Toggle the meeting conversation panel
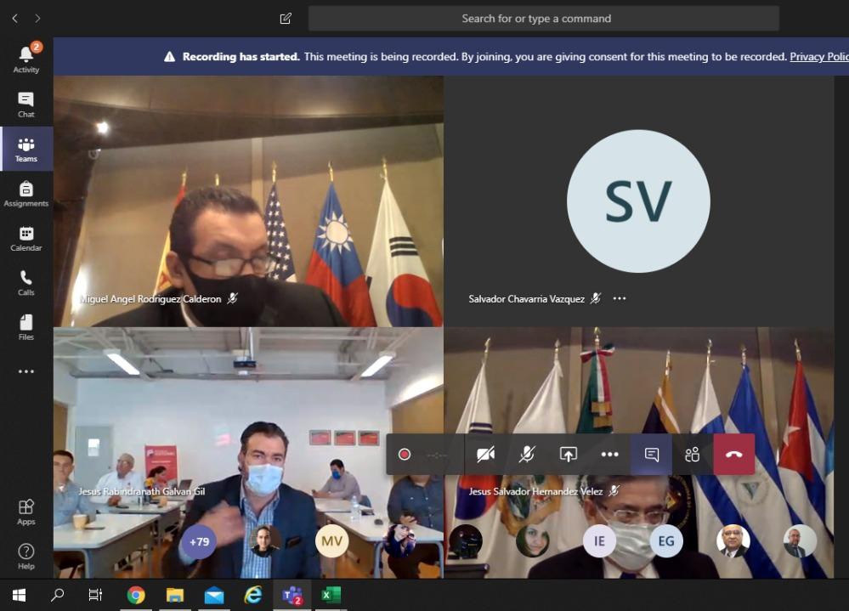The height and width of the screenshot is (611, 849). pos(652,455)
